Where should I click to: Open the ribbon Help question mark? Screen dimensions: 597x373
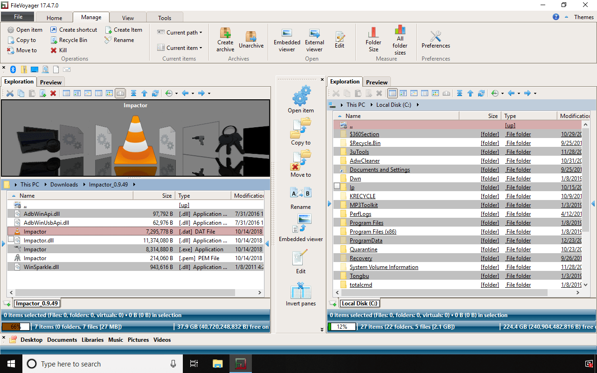pyautogui.click(x=556, y=17)
